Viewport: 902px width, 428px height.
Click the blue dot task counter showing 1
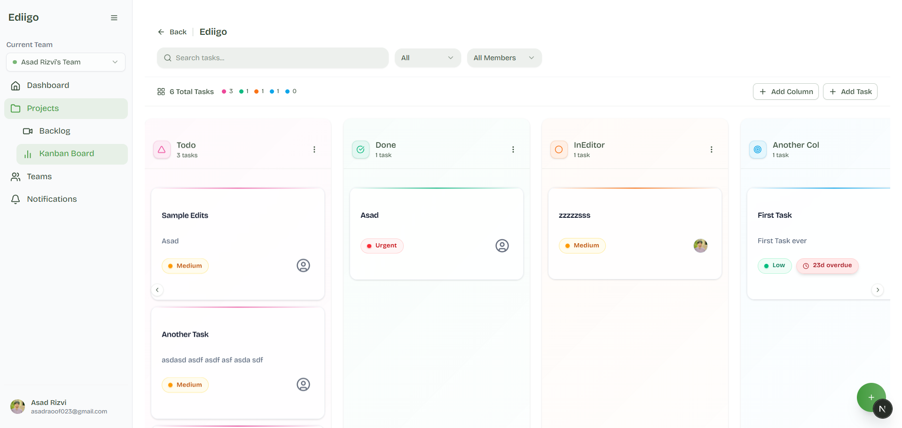[275, 91]
